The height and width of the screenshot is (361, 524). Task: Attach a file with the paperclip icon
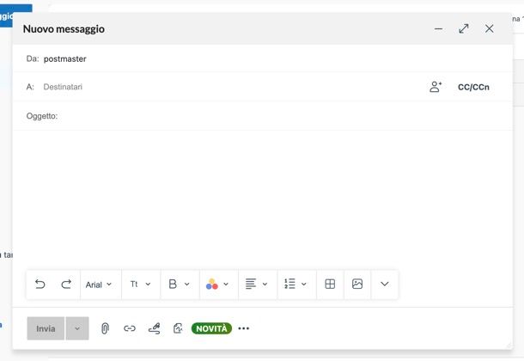click(105, 328)
